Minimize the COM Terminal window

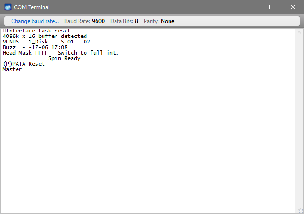[251, 7]
